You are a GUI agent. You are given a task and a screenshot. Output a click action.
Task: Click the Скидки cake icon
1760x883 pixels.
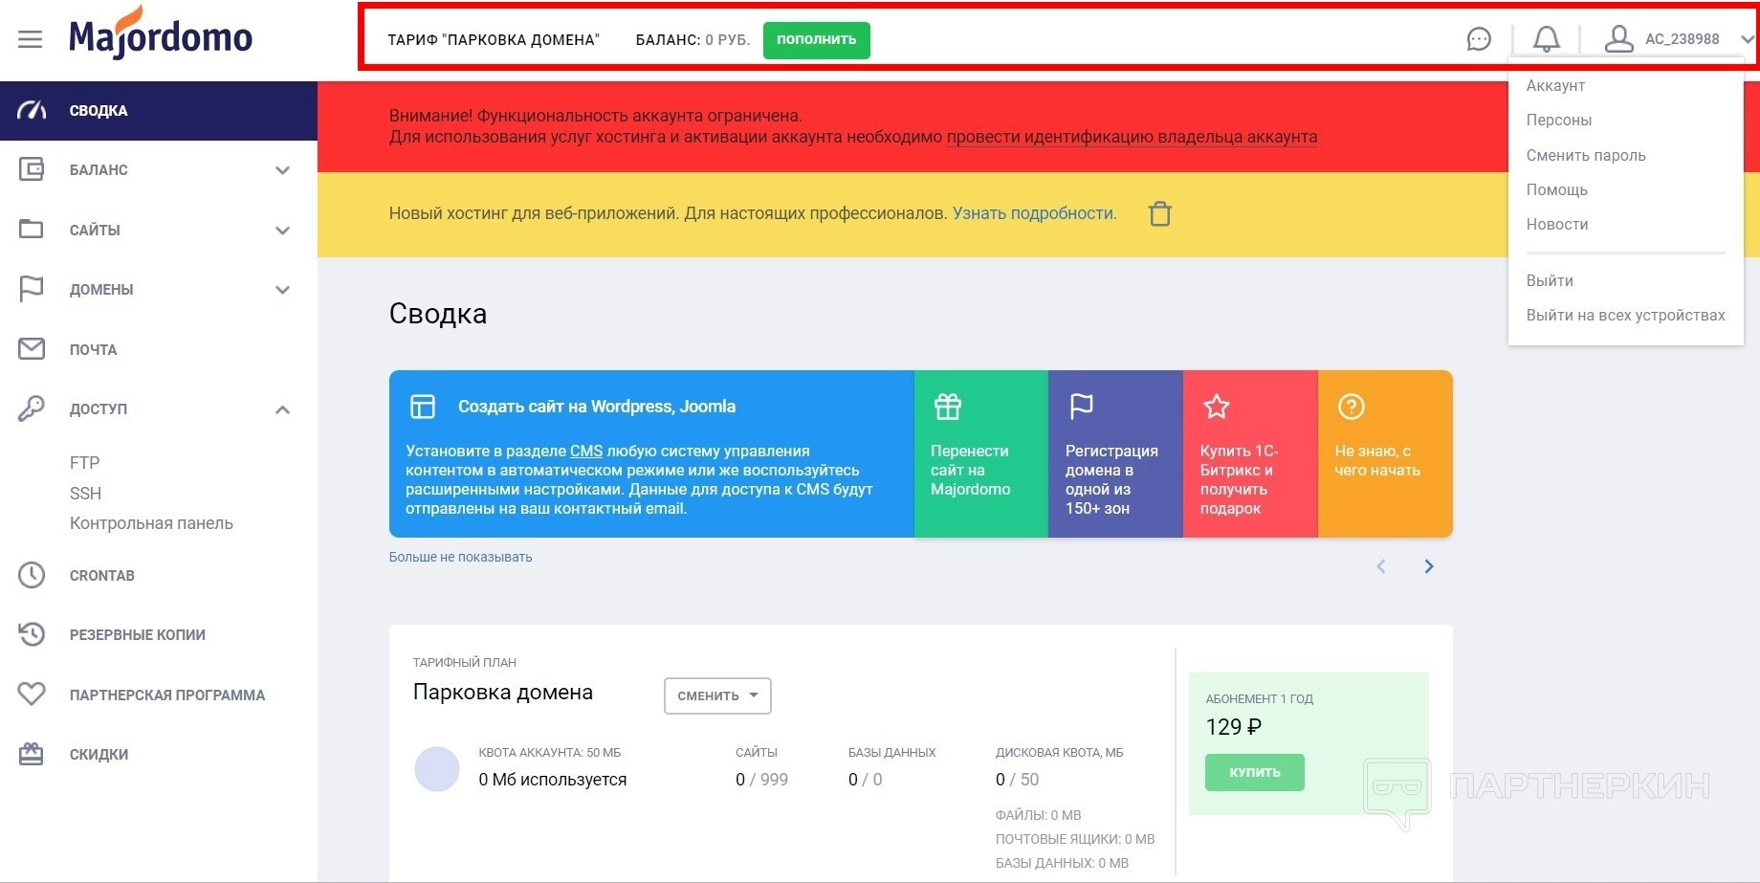[32, 754]
